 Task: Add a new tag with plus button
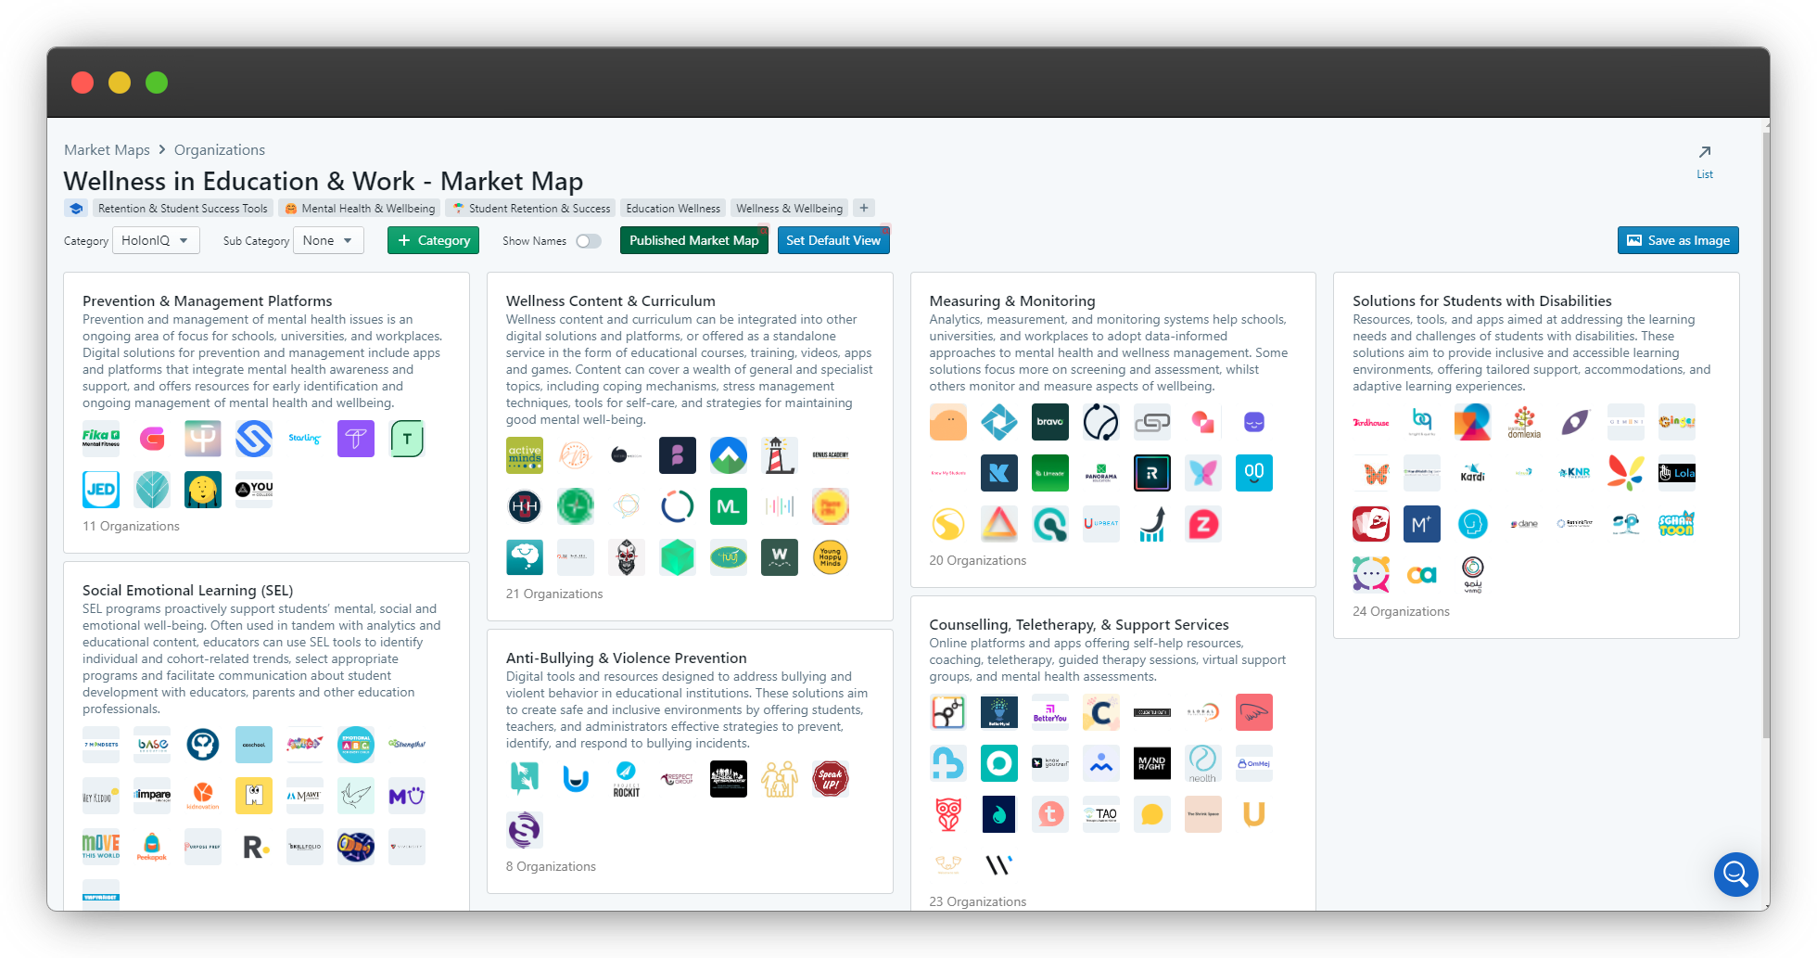pos(864,209)
